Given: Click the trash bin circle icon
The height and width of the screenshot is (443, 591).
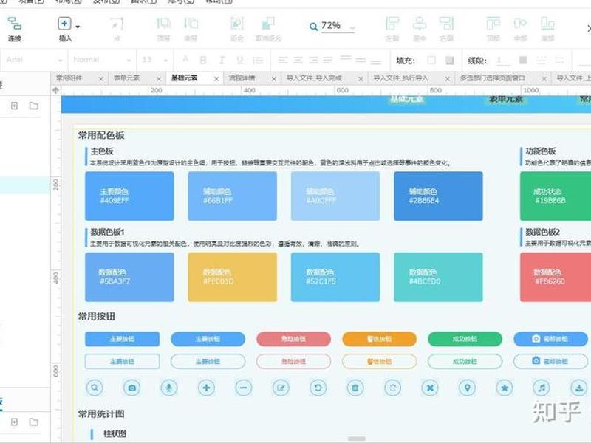Looking at the screenshot, I should (x=355, y=387).
